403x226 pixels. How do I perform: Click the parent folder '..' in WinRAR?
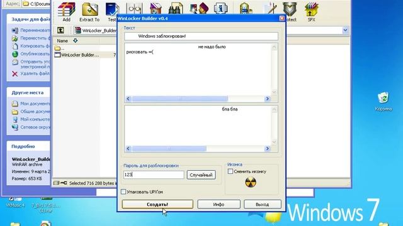60,48
